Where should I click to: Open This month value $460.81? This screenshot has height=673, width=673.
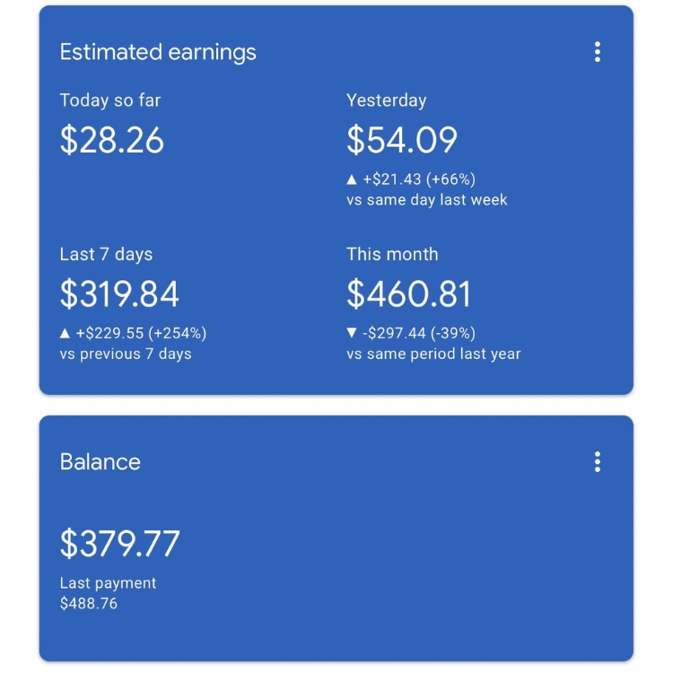click(408, 294)
